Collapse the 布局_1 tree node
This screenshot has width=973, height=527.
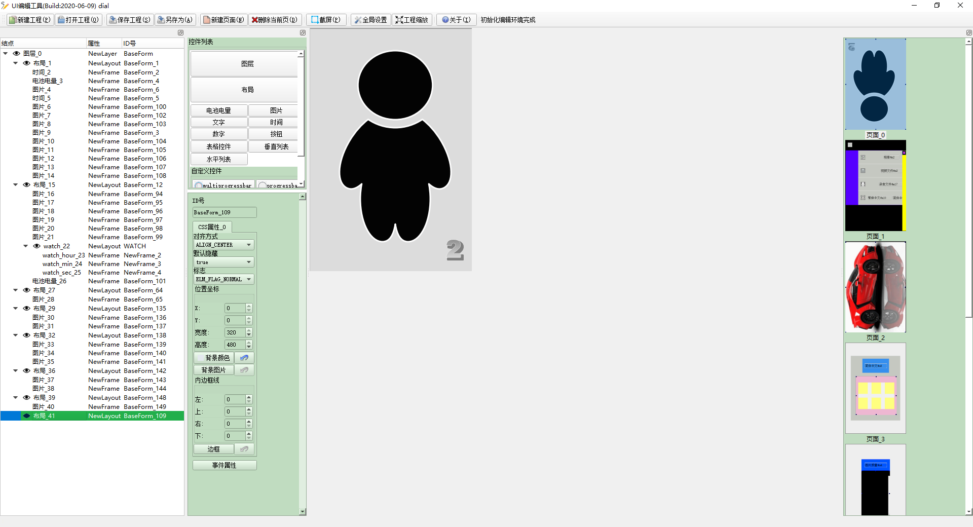click(15, 63)
